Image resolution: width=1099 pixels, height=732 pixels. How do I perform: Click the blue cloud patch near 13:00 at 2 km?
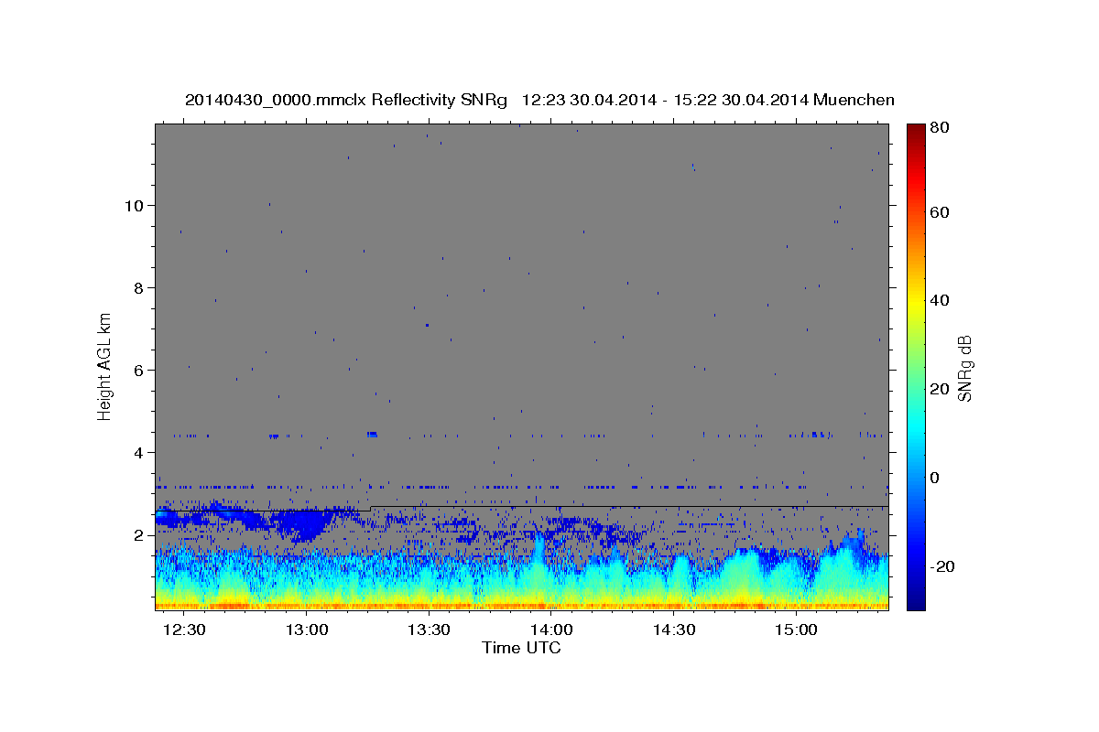pos(302,524)
